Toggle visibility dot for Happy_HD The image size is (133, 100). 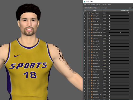[x=85, y=77]
